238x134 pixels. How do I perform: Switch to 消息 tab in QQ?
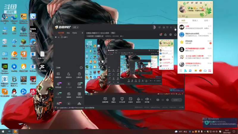[183, 21]
